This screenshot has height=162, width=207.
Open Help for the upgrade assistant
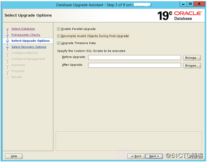coord(14,156)
